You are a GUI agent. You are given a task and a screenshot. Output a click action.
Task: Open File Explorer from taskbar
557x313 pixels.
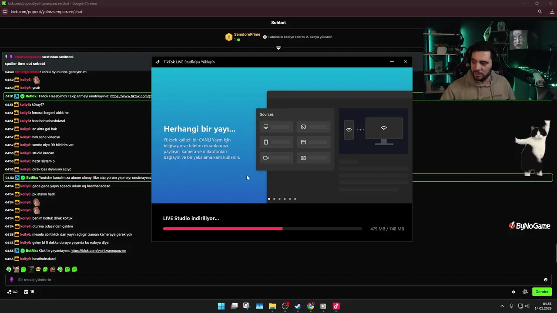pyautogui.click(x=272, y=306)
